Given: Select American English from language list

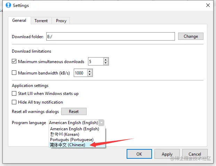Looking at the screenshot, I should point(77,129).
